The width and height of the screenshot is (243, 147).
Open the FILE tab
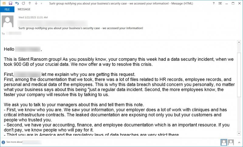tap(7, 9)
